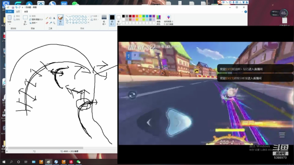294x165 pixels.
Task: Select Color 1 foreground box
Action: coord(112,20)
